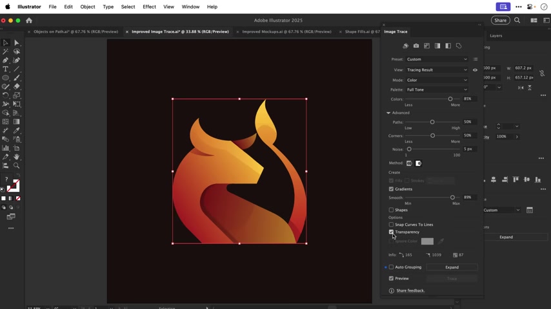Open the search icon beside Share
The width and height of the screenshot is (551, 309).
coord(517,21)
